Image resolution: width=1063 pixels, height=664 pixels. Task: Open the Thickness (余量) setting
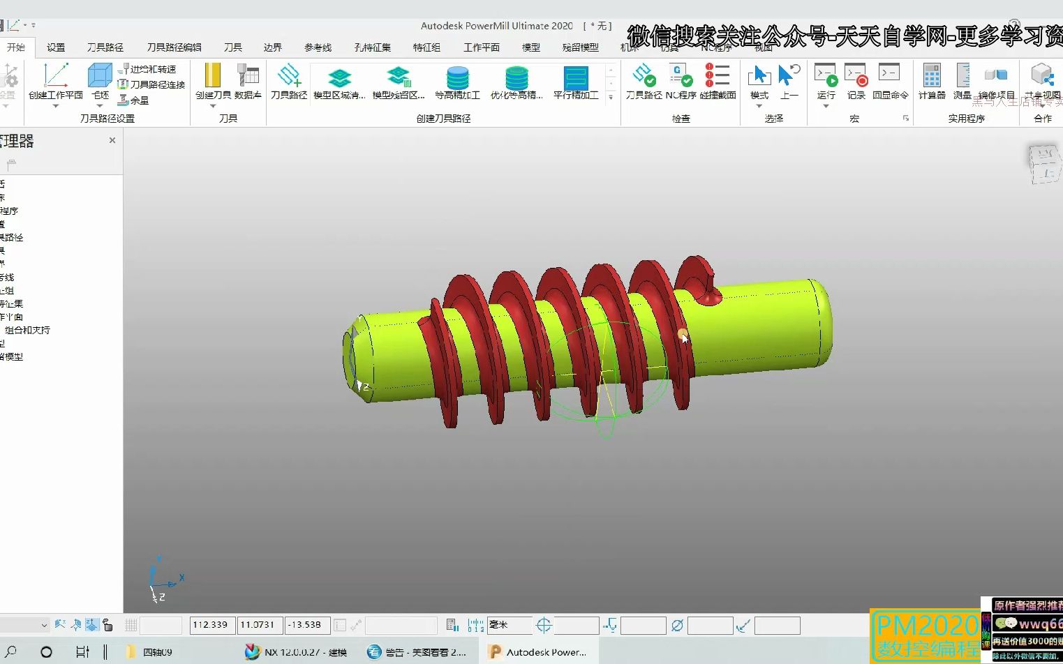pos(134,100)
